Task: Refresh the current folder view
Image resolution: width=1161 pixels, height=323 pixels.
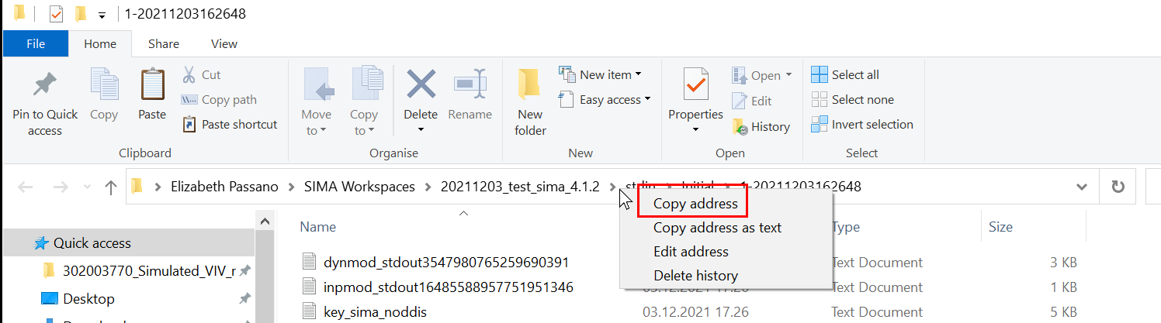Action: 1118,187
